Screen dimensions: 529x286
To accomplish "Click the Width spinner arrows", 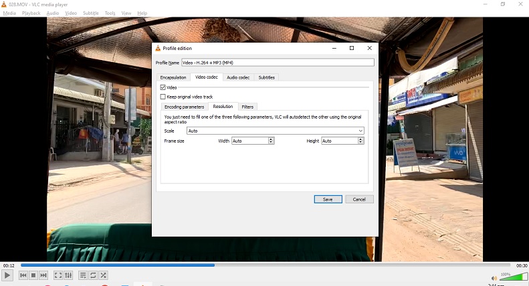I will tap(271, 141).
